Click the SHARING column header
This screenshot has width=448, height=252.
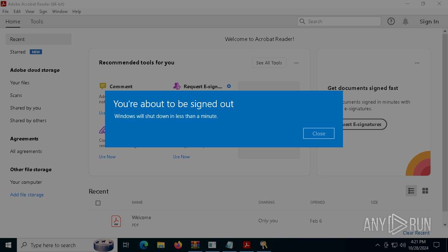tap(266, 202)
